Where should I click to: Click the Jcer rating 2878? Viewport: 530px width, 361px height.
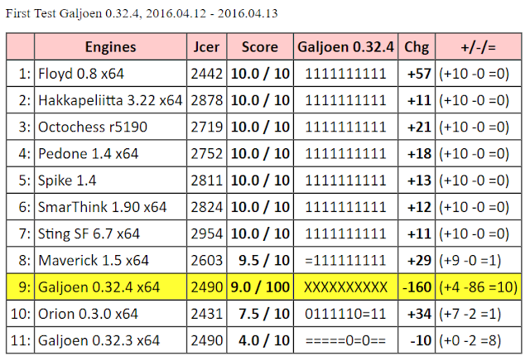coord(206,100)
